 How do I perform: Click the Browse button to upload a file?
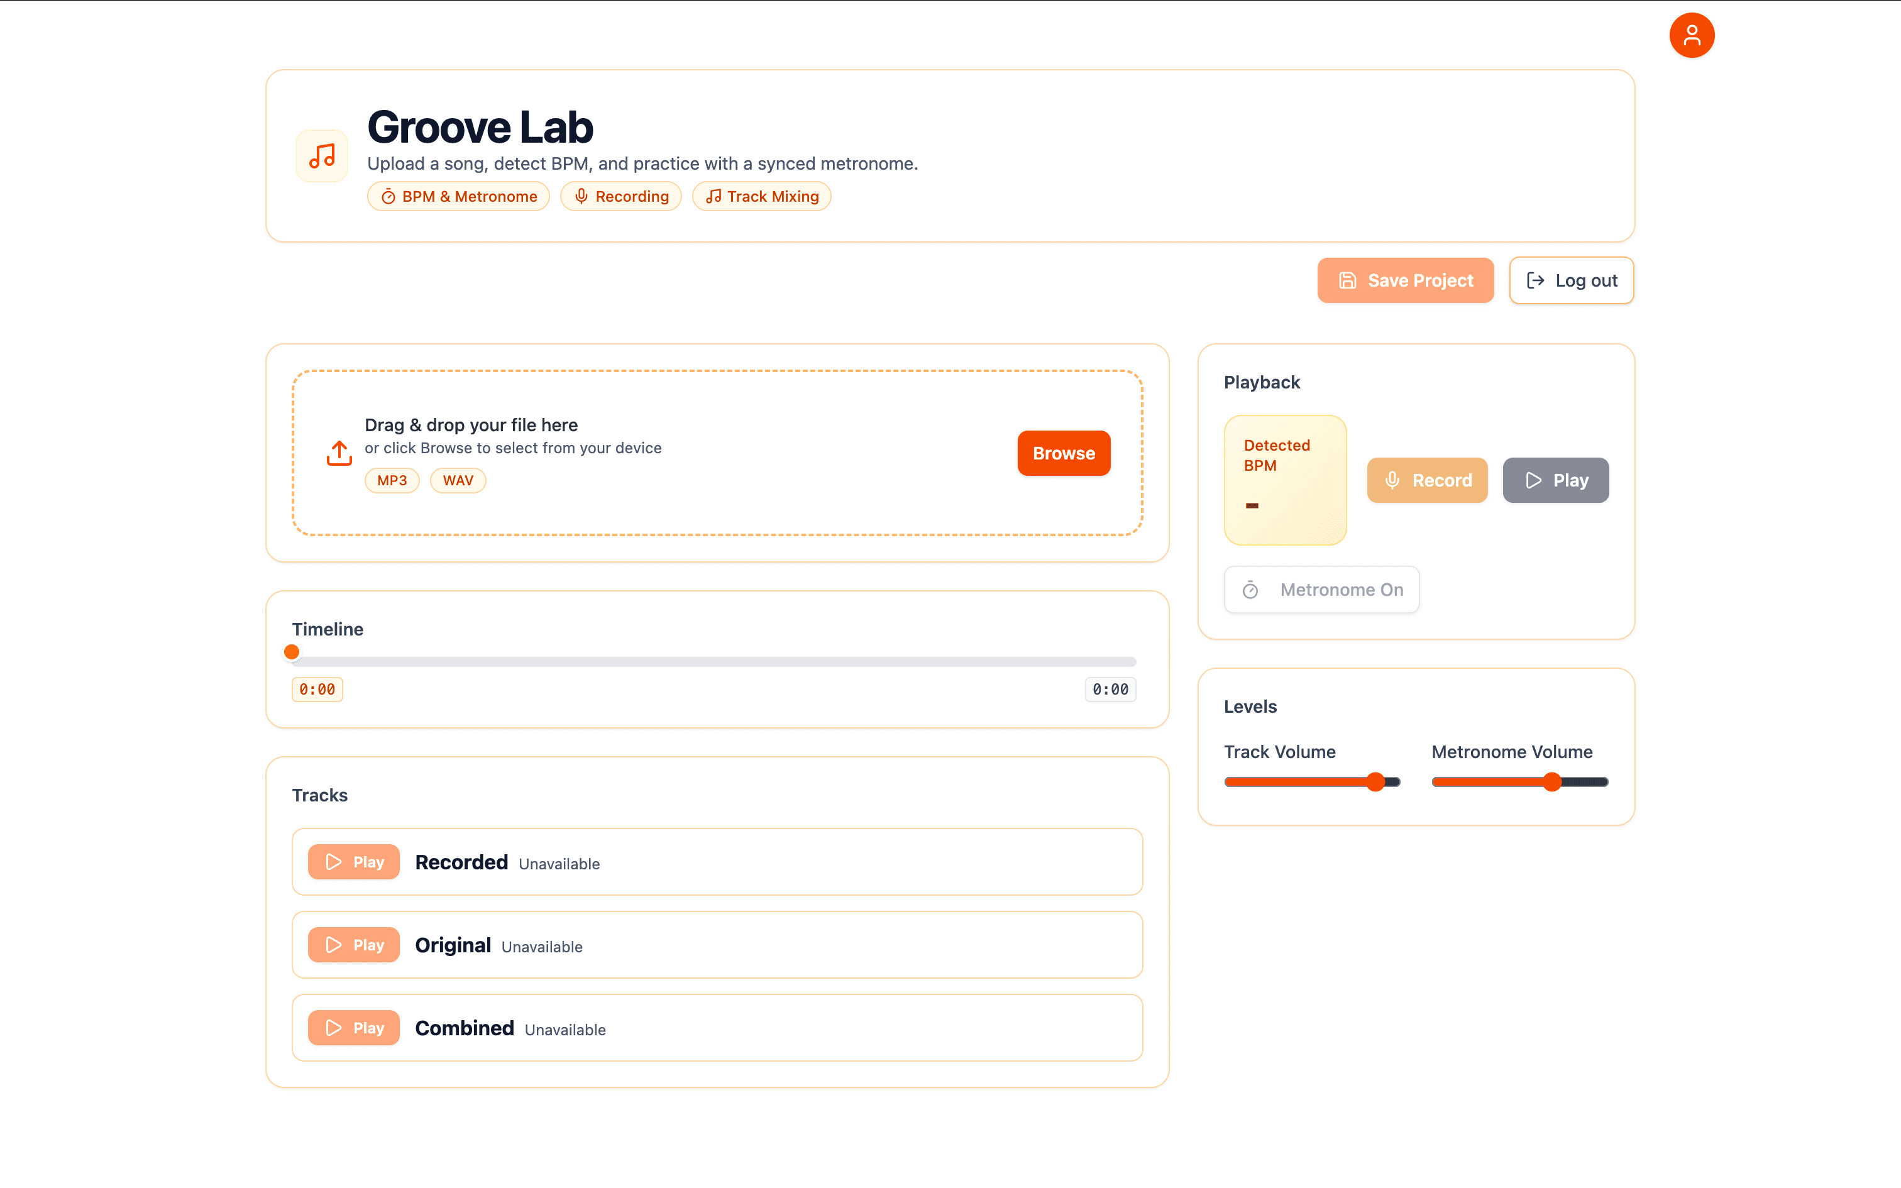[1064, 453]
